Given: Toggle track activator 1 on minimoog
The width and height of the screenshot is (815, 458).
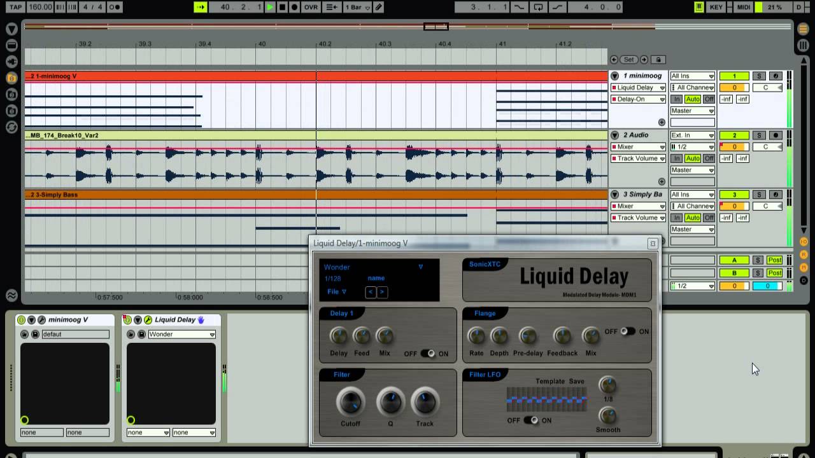Looking at the screenshot, I should point(733,76).
